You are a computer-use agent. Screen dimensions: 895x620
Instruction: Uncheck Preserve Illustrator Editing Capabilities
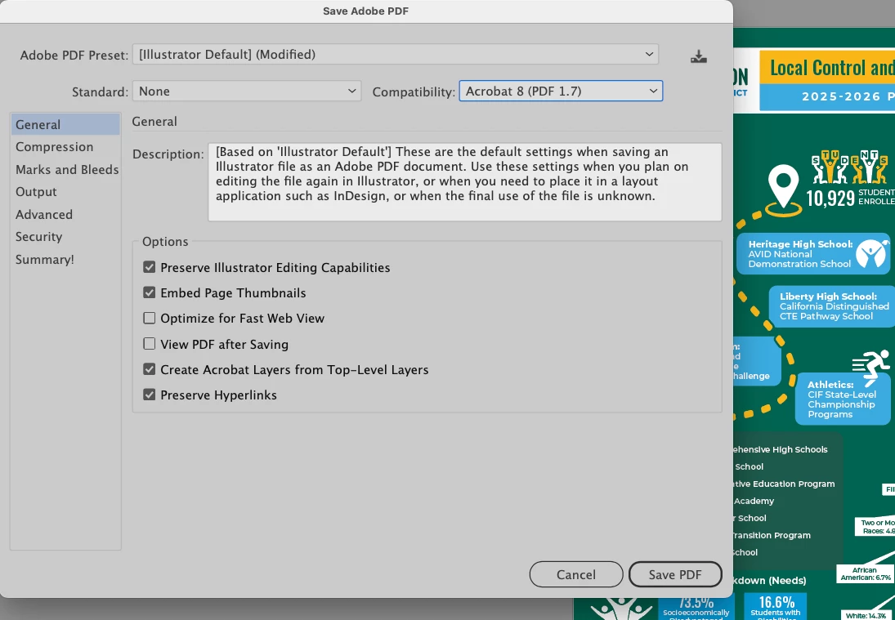click(x=149, y=267)
